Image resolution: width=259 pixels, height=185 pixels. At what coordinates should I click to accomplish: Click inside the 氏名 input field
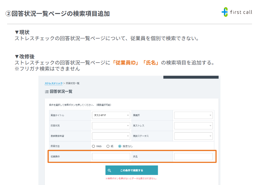pyautogui.click(x=193, y=156)
